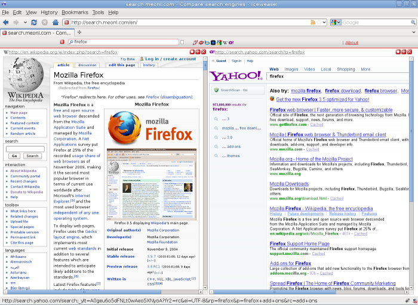The width and height of the screenshot is (418, 305).
Task: Select the search.meonl.com browser tab
Action: [37, 32]
